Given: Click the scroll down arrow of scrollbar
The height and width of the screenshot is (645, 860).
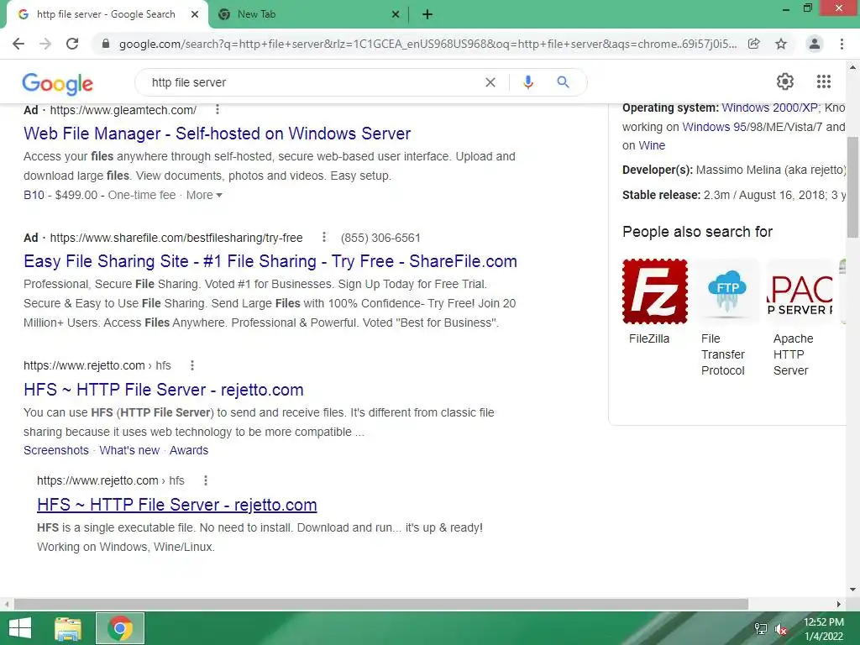Looking at the screenshot, I should (x=853, y=590).
